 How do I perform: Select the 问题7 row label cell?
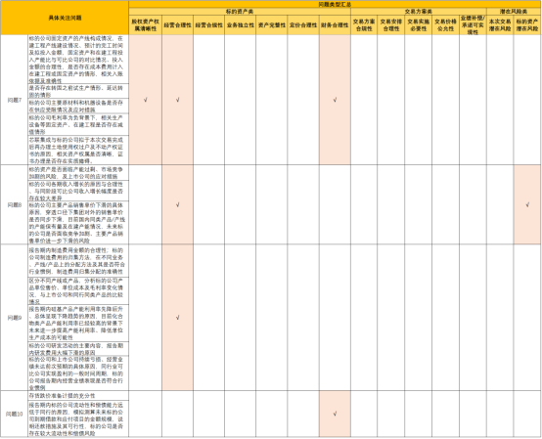(15, 100)
